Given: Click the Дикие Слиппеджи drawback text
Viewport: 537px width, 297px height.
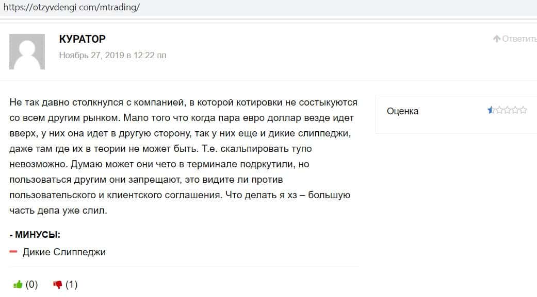Looking at the screenshot, I should pyautogui.click(x=64, y=252).
